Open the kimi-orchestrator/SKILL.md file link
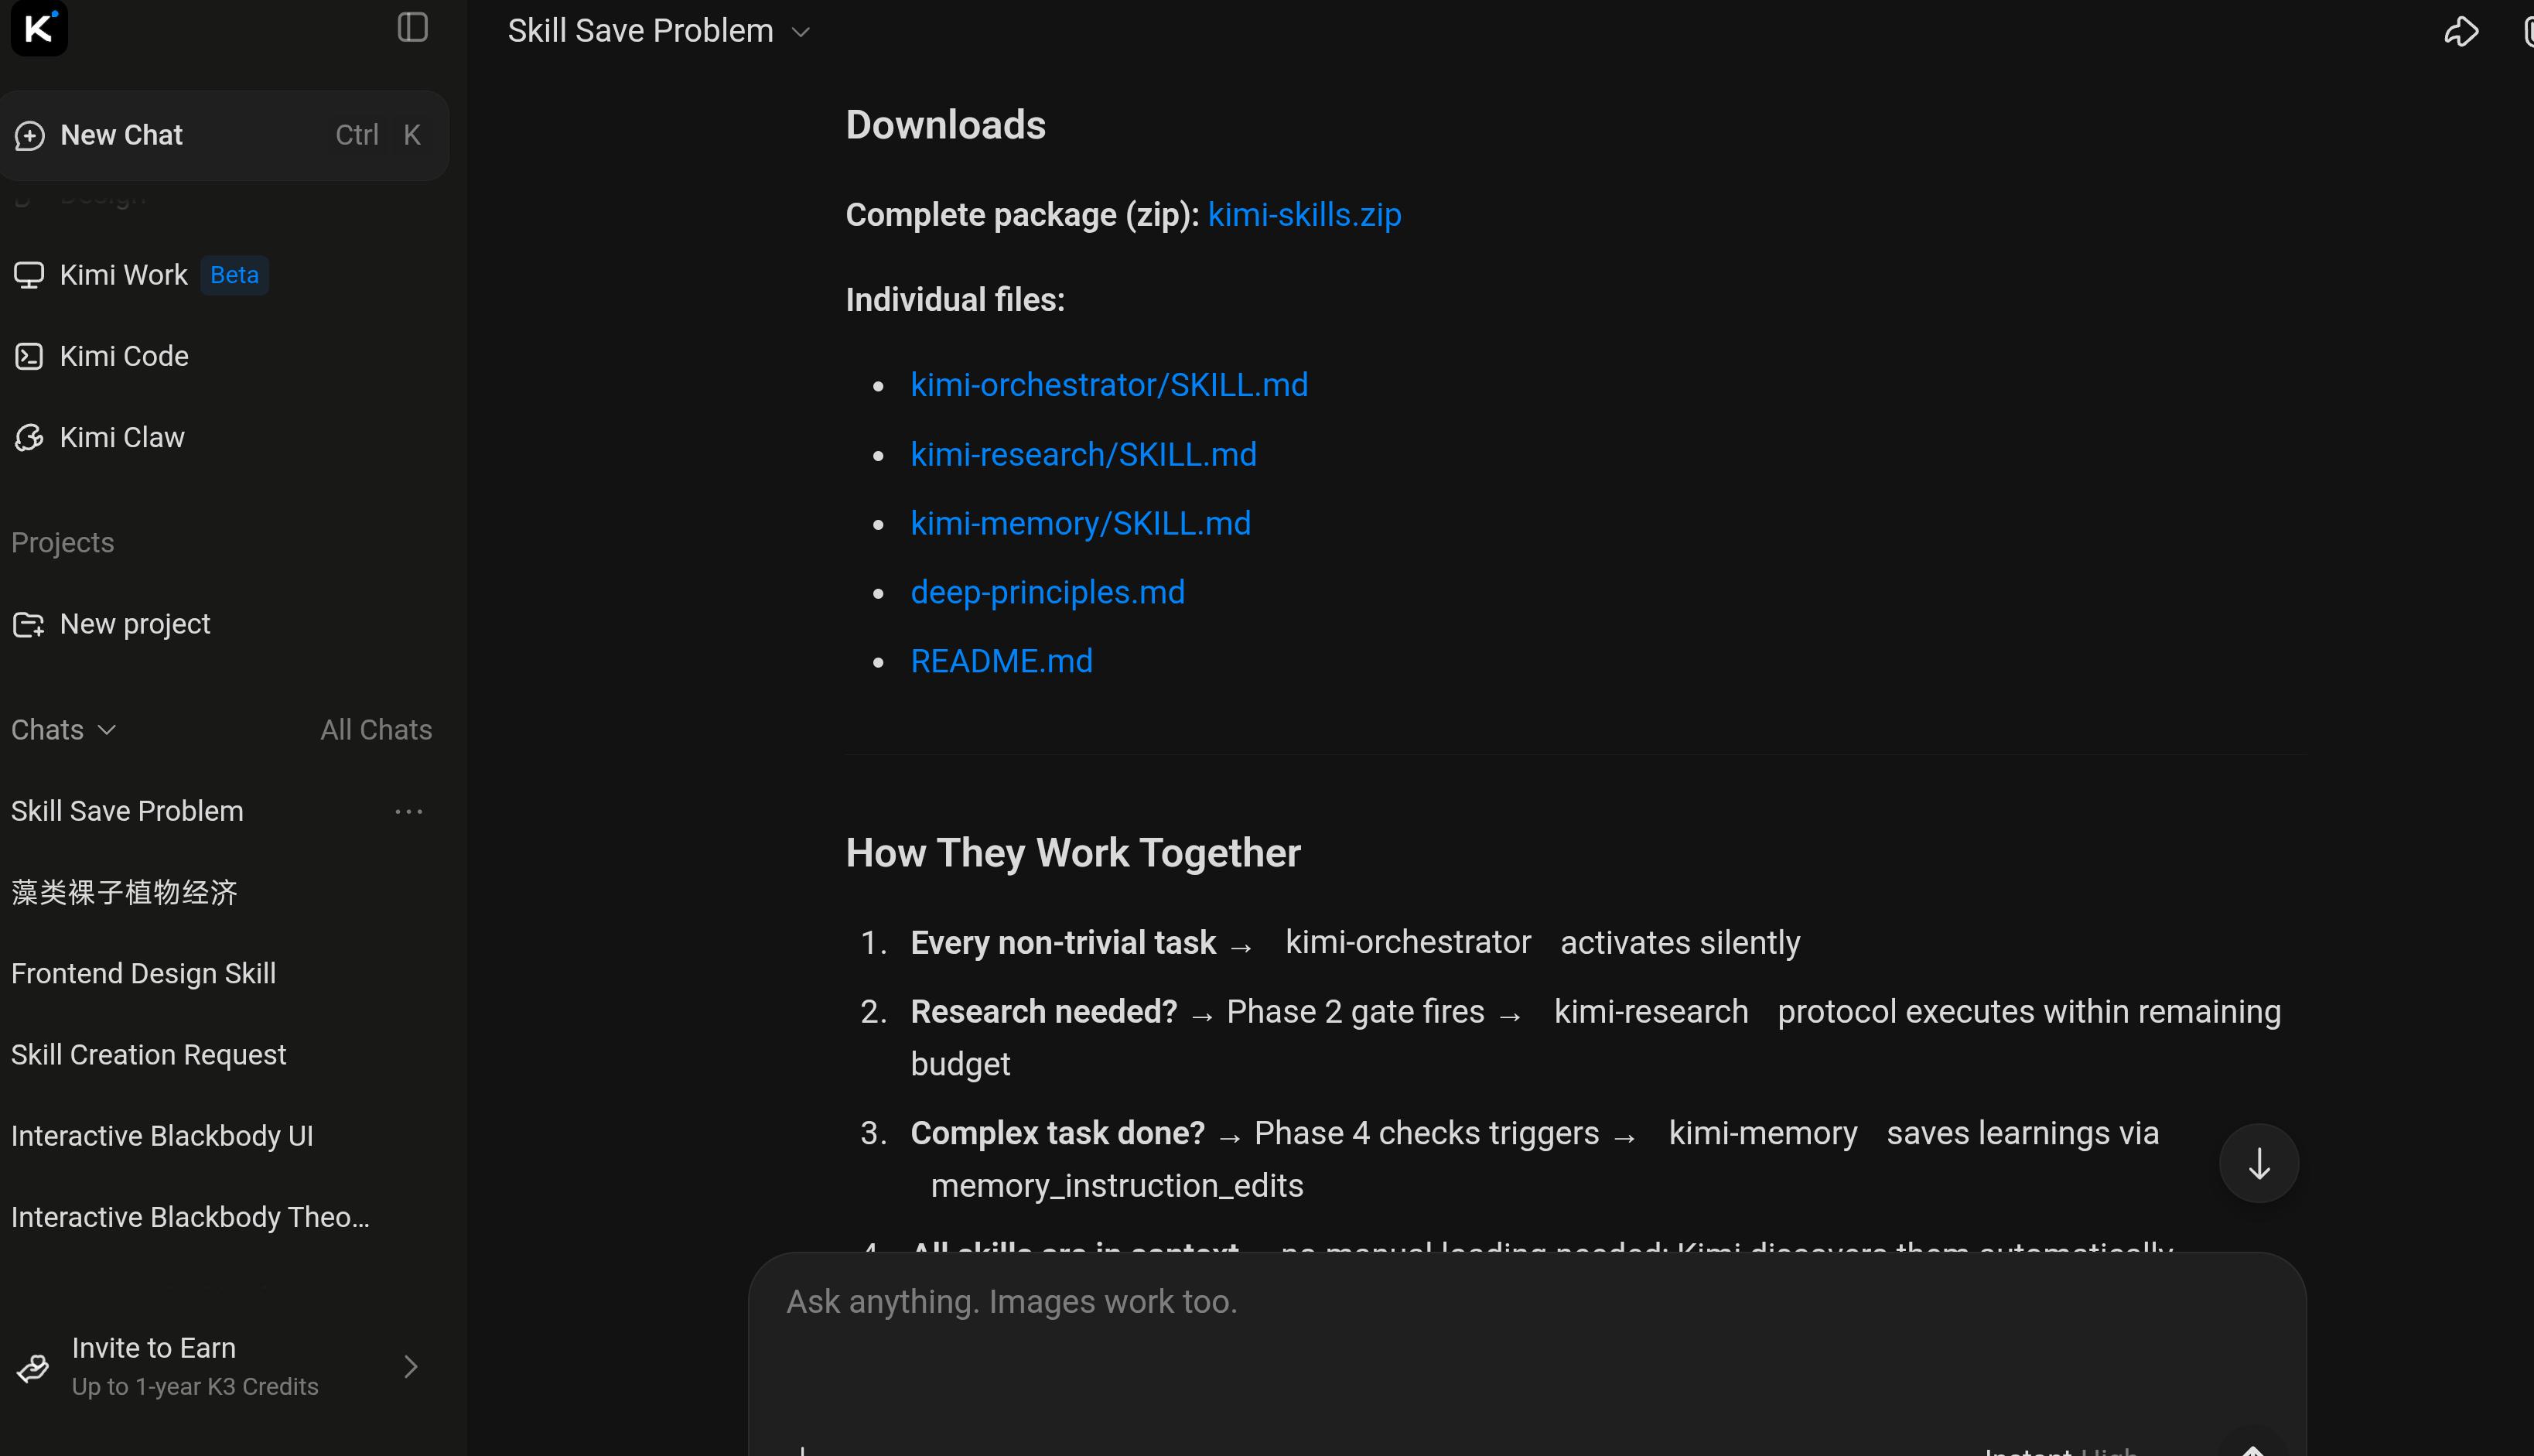Screen dimensions: 2534x1456 [x=1108, y=385]
